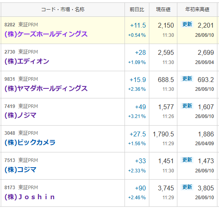Click the コード・市場・名称 column header
The height and width of the screenshot is (208, 219).
[63, 10]
